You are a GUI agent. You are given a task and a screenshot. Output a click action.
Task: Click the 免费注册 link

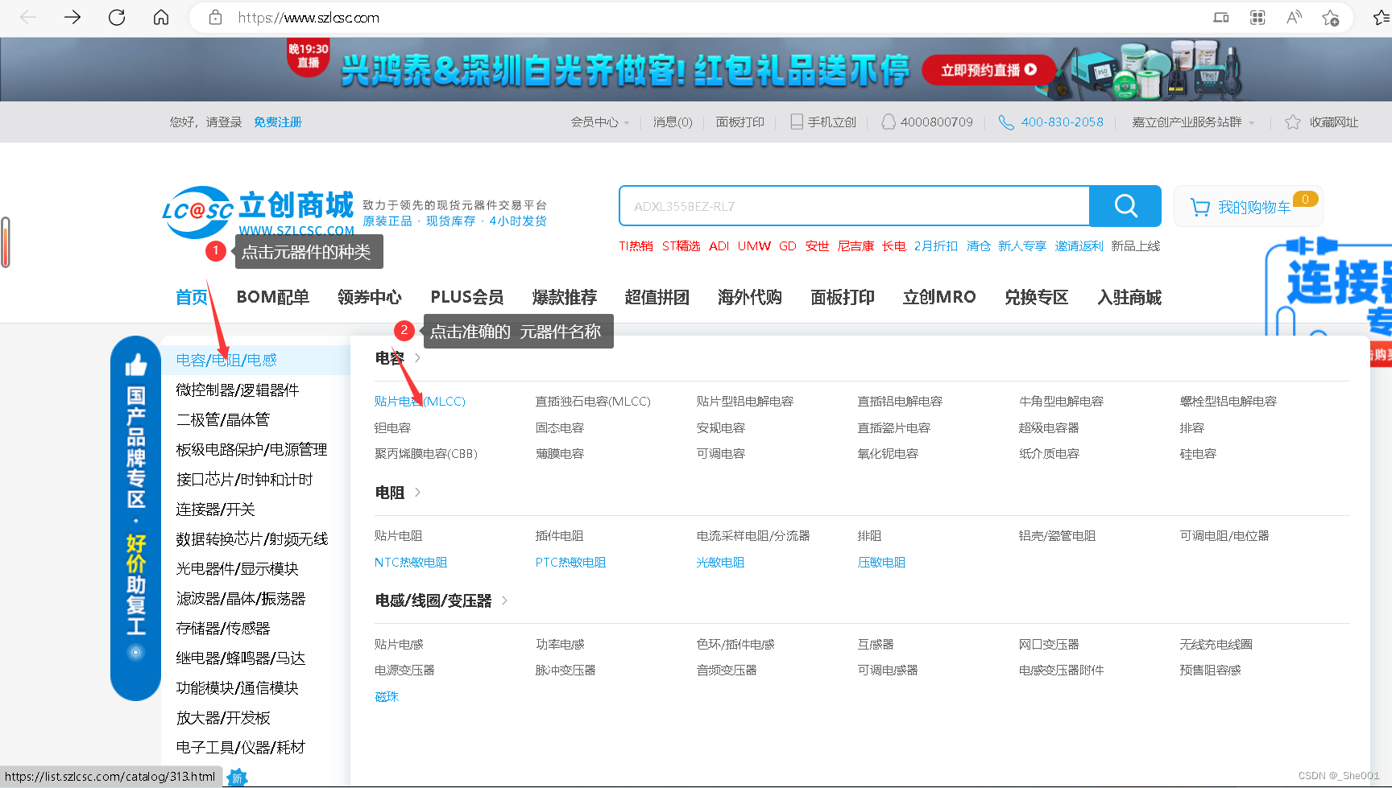pyautogui.click(x=277, y=122)
